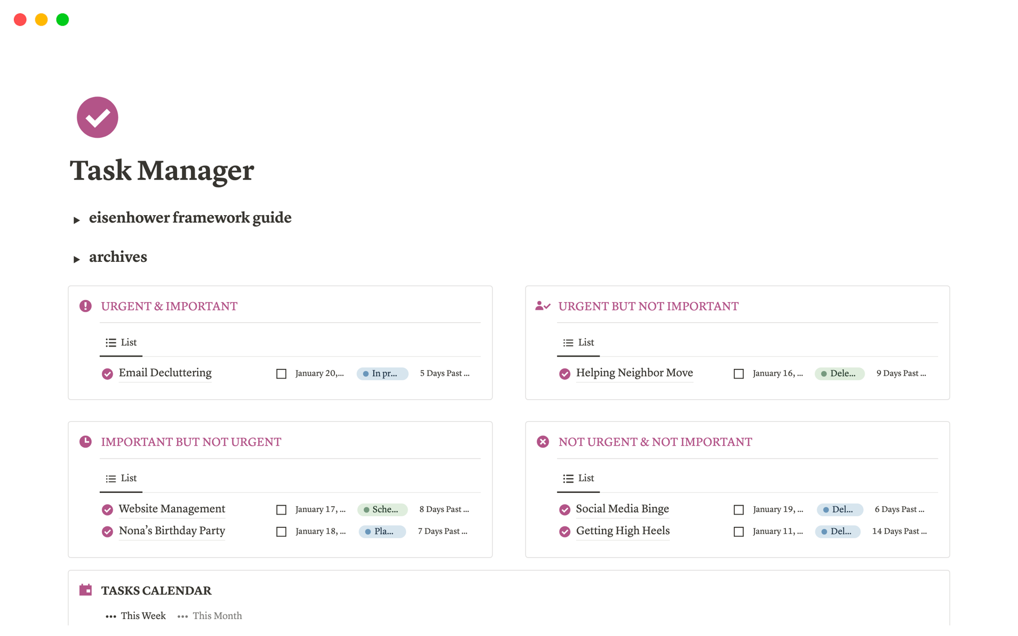The width and height of the screenshot is (1018, 636).
Task: Check the checkbox for Helping Neighbor Move
Action: click(739, 374)
